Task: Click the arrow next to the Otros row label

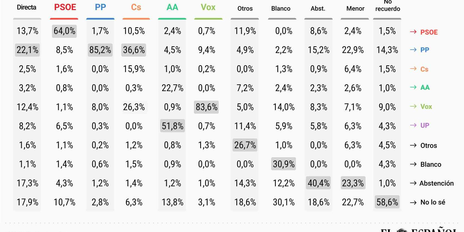Action: pos(413,146)
